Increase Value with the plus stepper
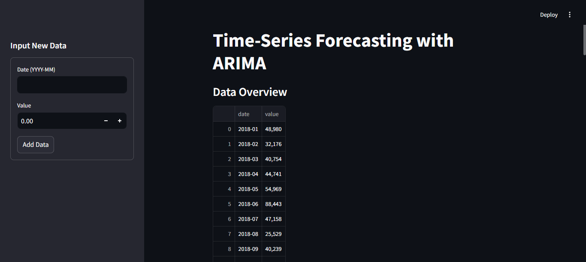 (x=120, y=121)
